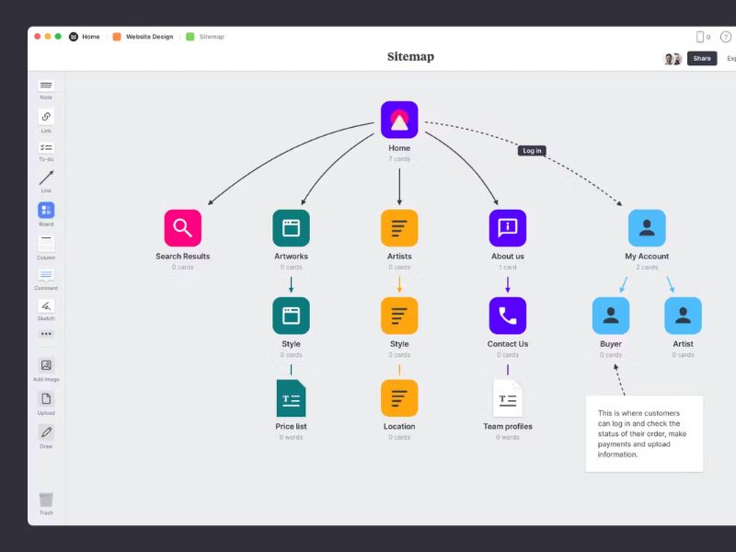
Task: Open the Artworks board
Action: tap(291, 228)
